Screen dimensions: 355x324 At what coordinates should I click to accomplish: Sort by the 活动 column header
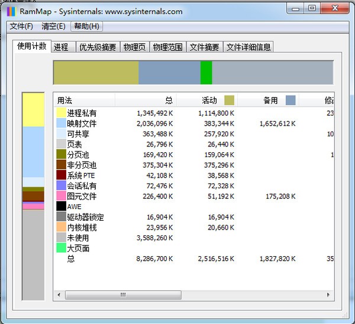(x=207, y=100)
